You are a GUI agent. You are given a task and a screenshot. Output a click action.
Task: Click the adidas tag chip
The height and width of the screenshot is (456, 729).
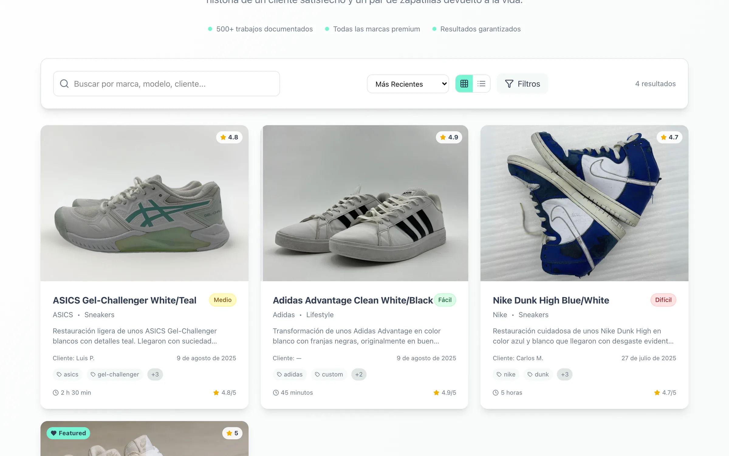tap(289, 374)
